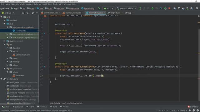
Task: Click the Profile app gauge icon
Action: tap(161, 8)
